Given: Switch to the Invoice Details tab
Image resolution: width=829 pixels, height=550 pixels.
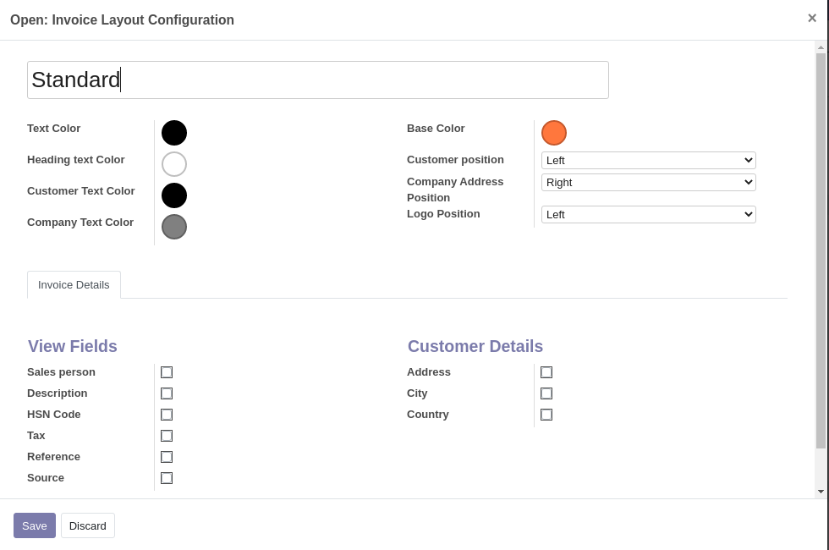Looking at the screenshot, I should [x=74, y=285].
